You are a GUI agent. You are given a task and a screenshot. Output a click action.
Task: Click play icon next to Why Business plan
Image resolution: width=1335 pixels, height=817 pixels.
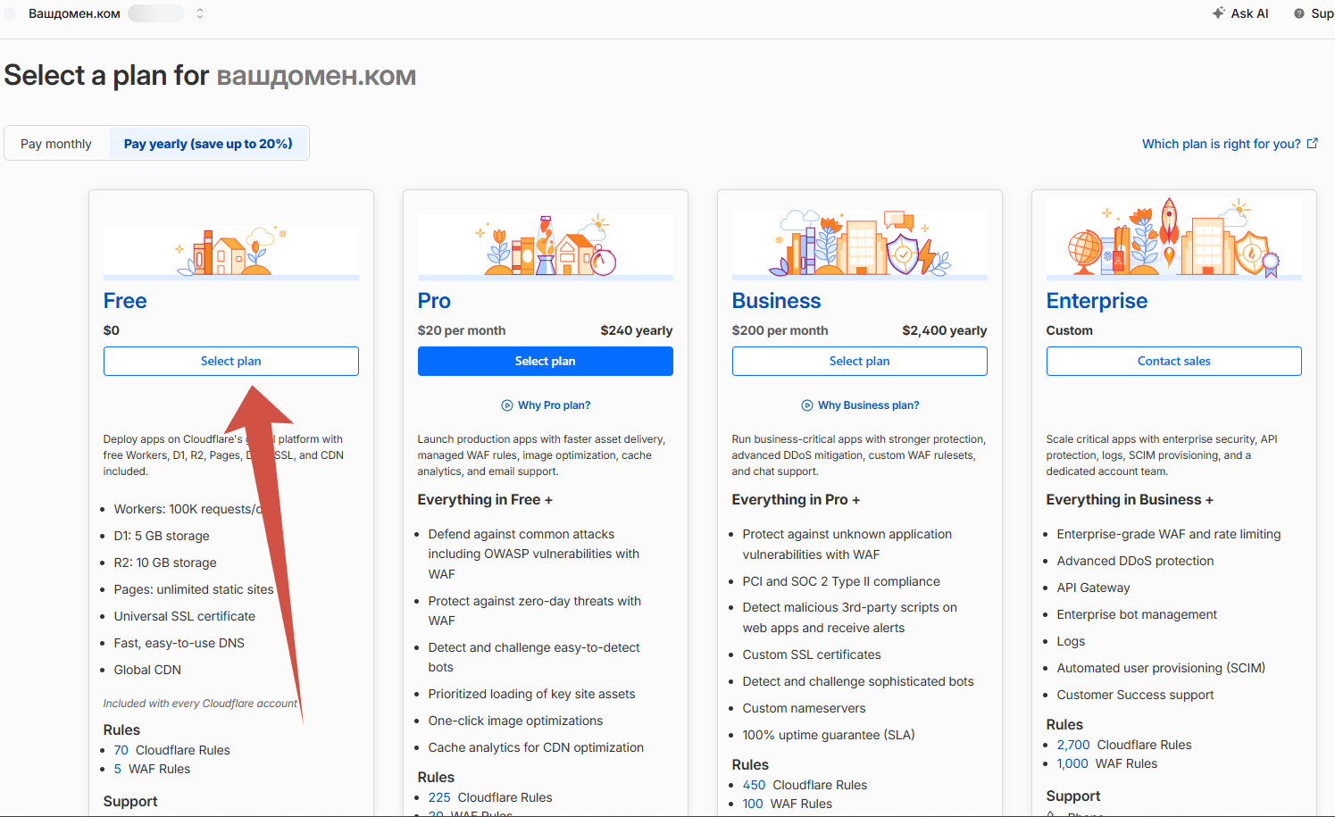click(807, 405)
